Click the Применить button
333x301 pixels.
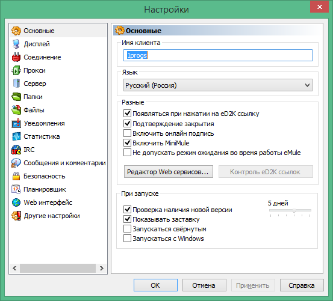253,285
